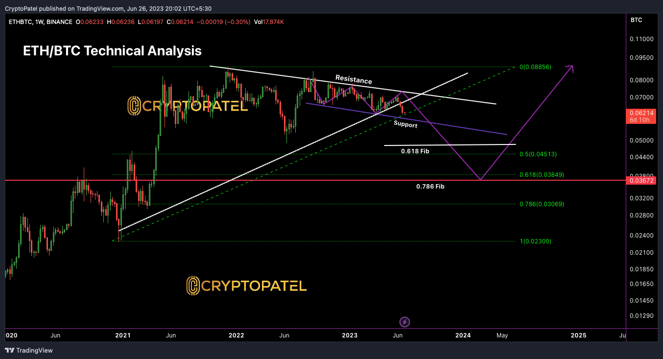
Task: Click the Support annotation label
Action: [x=405, y=124]
